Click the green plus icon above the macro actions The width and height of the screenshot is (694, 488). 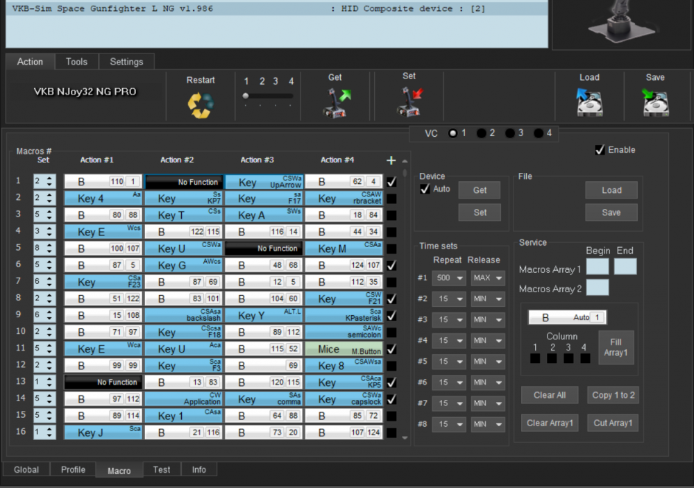391,160
